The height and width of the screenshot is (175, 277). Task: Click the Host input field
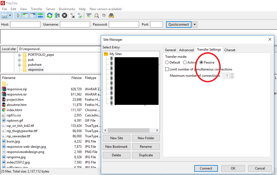click(25, 24)
